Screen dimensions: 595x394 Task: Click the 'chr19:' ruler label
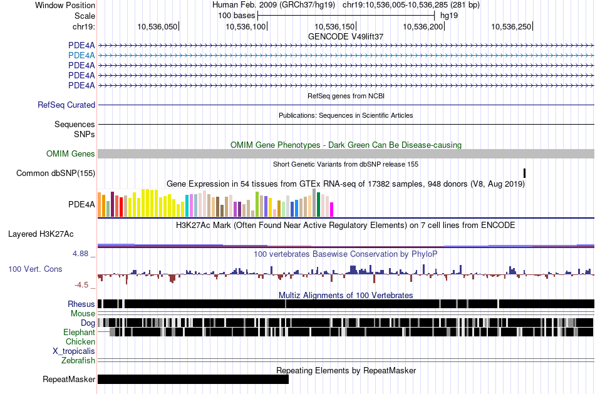tap(83, 26)
